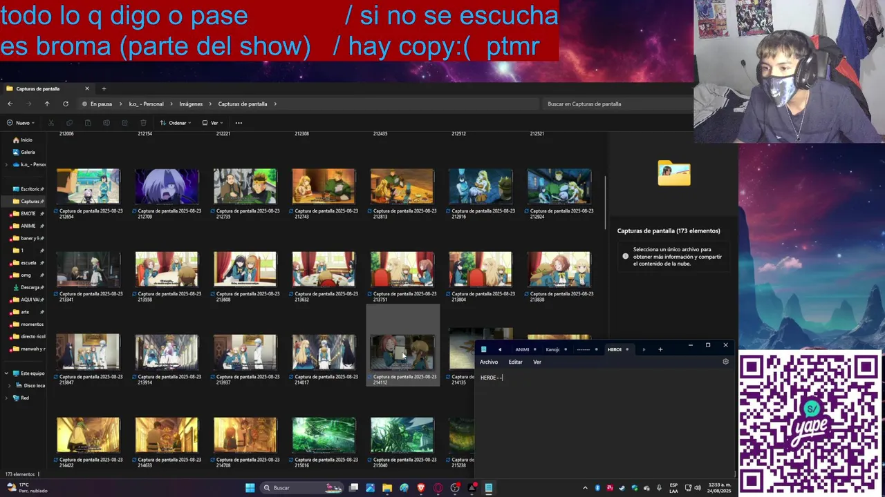885x497 pixels.
Task: Expand chevron after Capturas de pantalla breadcrumb
Action: click(x=274, y=104)
